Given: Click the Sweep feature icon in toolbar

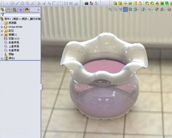Looking at the screenshot, I should [135, 3].
